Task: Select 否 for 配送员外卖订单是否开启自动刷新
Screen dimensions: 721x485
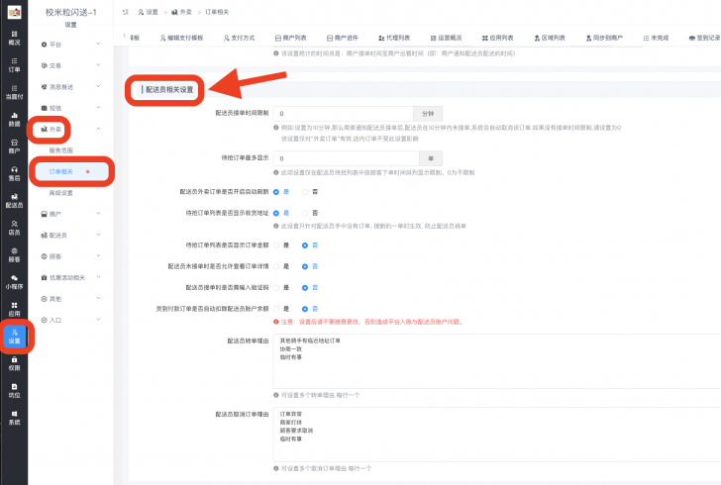Action: pos(305,192)
